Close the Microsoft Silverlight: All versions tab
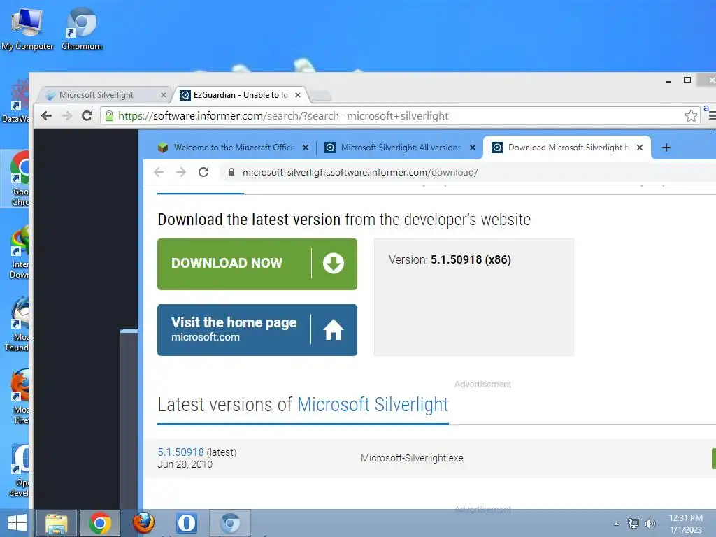 [473, 148]
